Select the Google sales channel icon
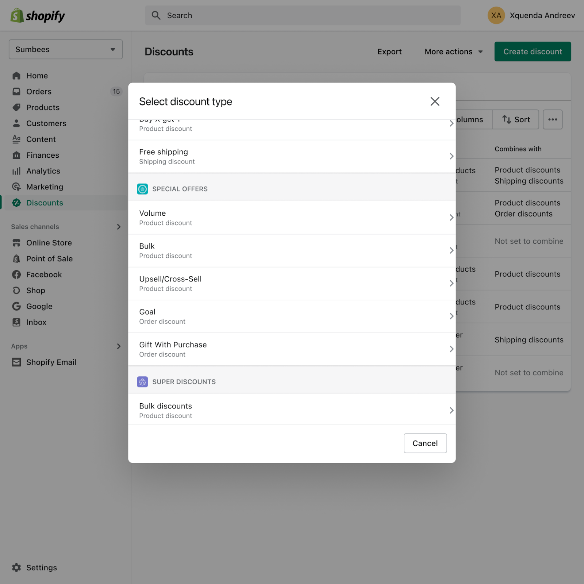 (x=16, y=306)
